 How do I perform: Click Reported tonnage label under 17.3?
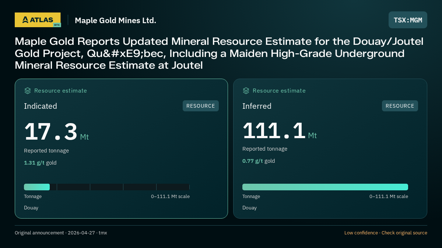pos(46,151)
